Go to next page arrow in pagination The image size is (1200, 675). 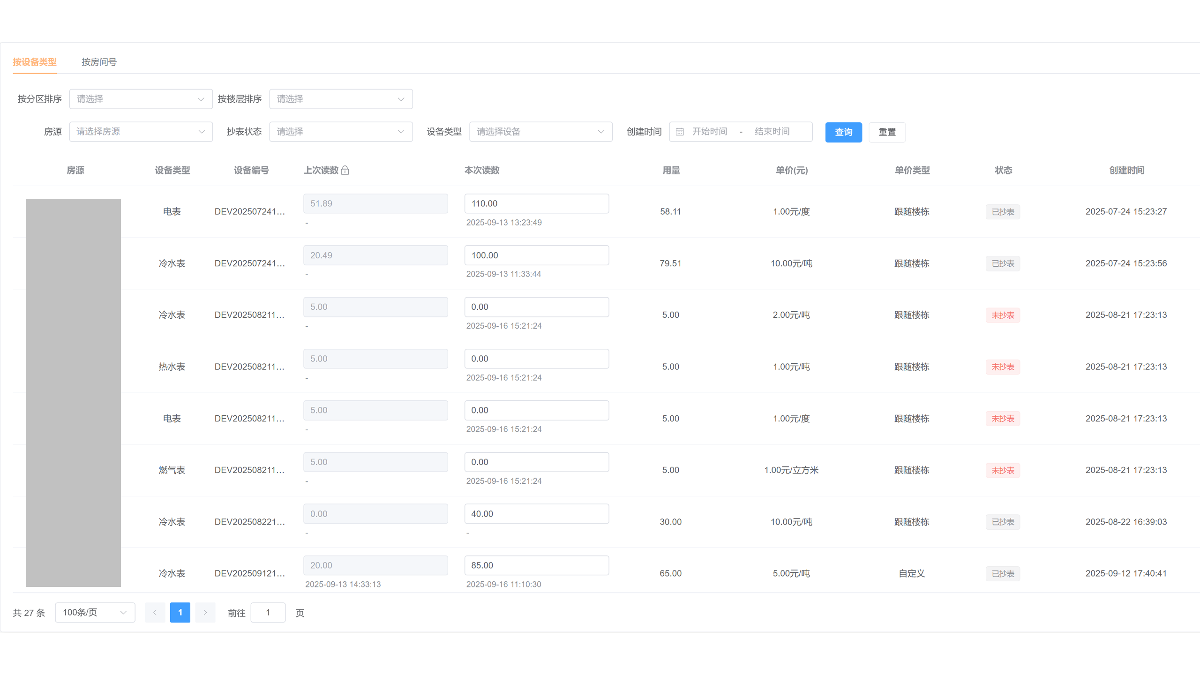point(205,613)
